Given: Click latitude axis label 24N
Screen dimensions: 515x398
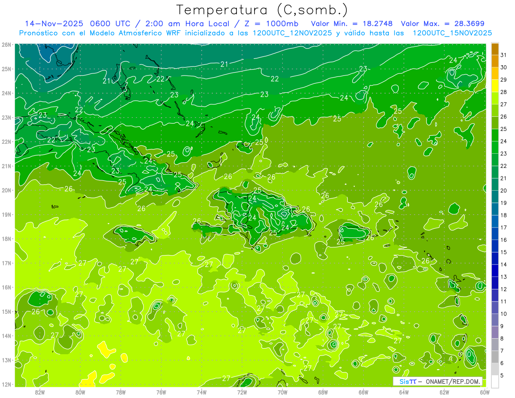Looking at the screenshot, I should [x=6, y=93].
